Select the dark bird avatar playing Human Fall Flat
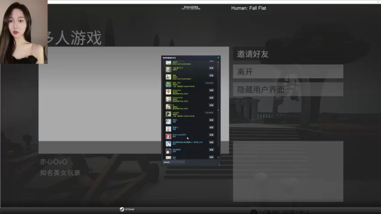381x214 pixels. coord(169,114)
